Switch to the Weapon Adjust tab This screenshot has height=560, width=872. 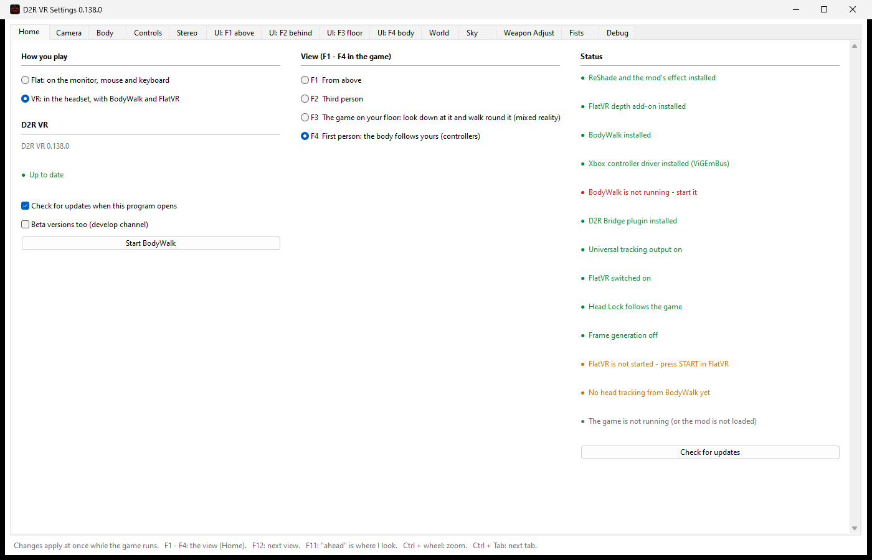coord(529,33)
